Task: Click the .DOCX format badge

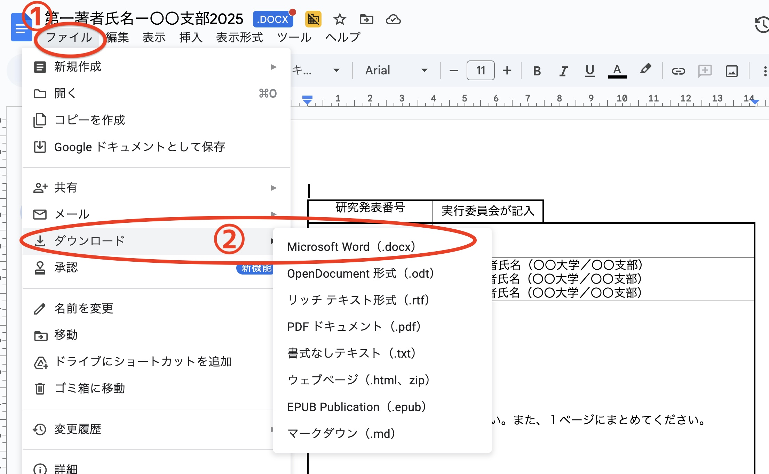Action: point(273,19)
